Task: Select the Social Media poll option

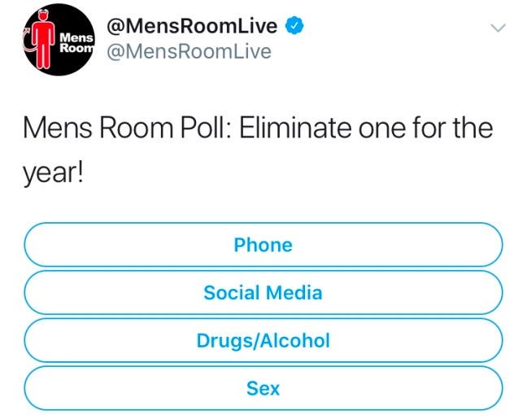Action: pos(263,292)
